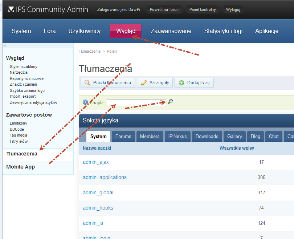Click the blue info icon beside Znajdź
Screen dimensions: 294x239
(x=85, y=102)
